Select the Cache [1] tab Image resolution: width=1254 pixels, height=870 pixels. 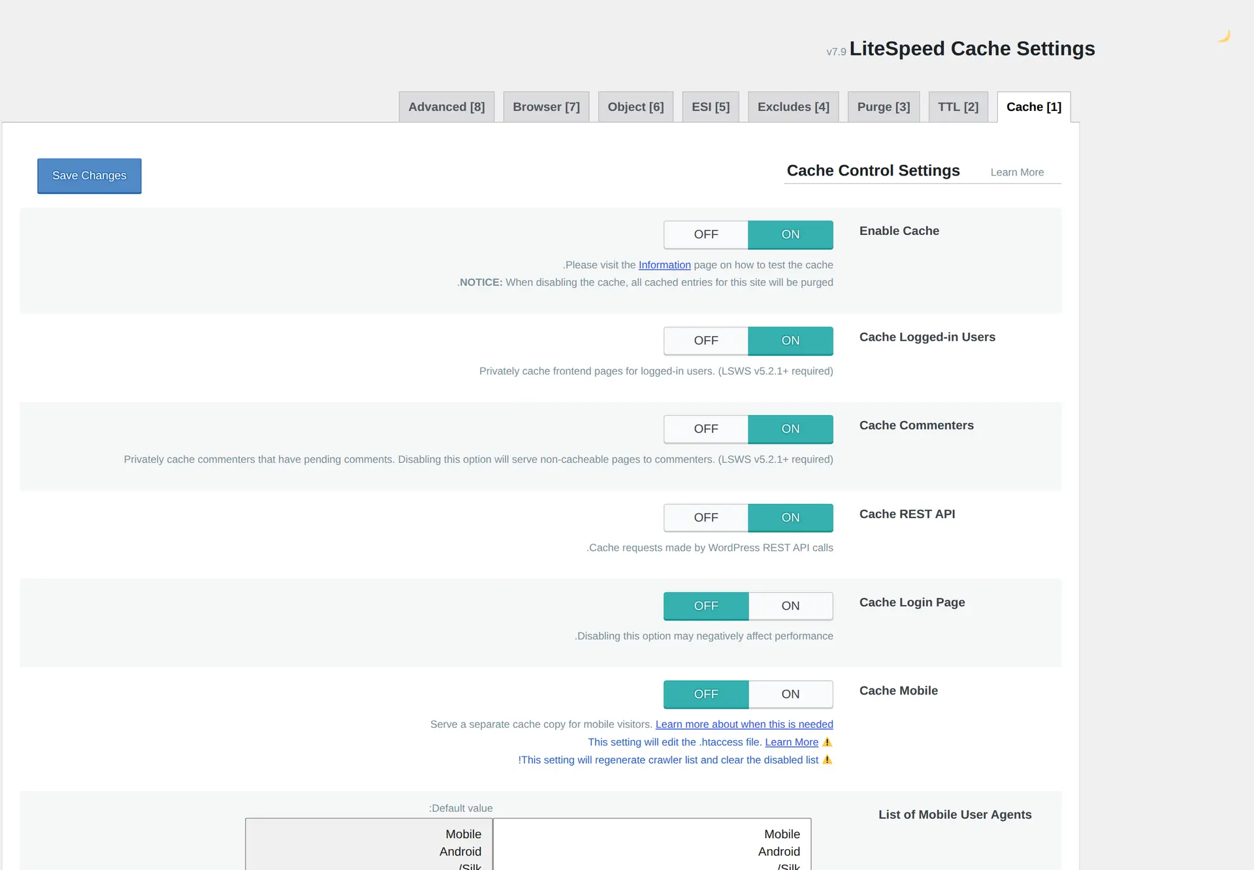tap(1034, 107)
